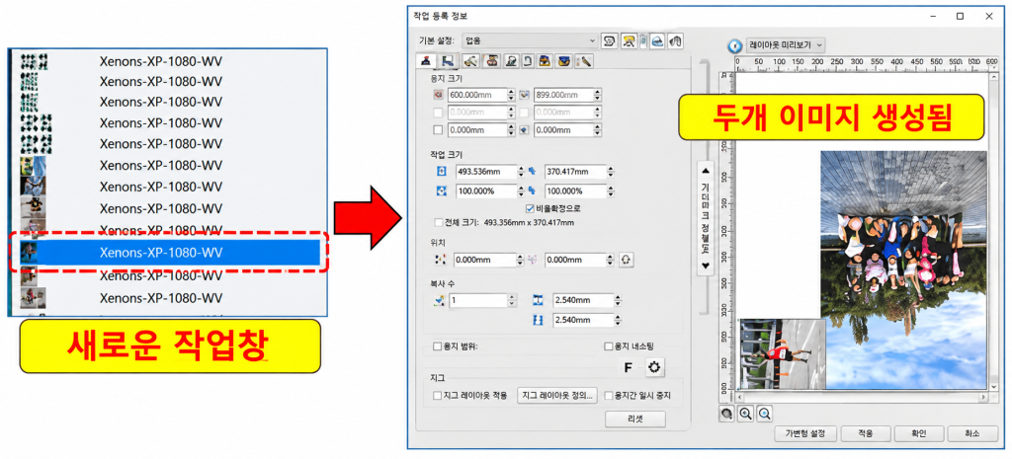Enable the 용지 범위 checkbox
Image resolution: width=1012 pixels, height=459 pixels.
point(437,346)
